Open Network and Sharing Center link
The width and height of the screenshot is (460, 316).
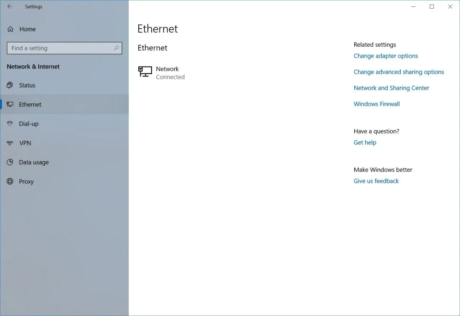[x=391, y=88]
